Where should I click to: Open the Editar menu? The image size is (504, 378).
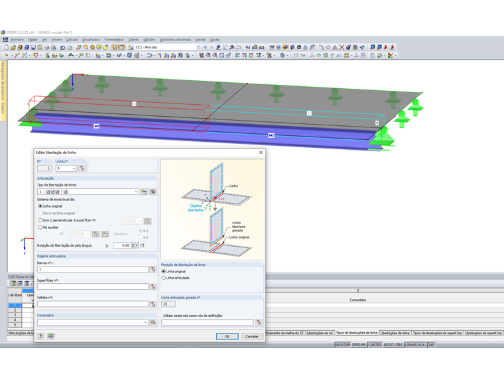pos(32,40)
